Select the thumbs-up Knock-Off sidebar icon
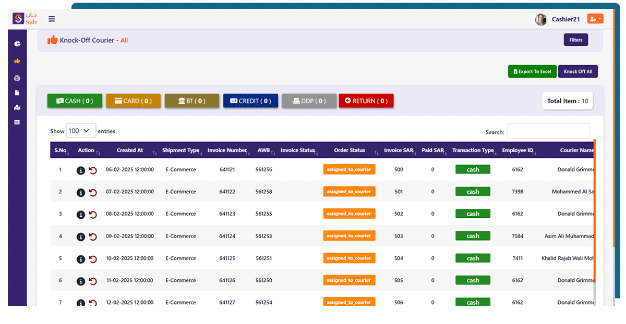This screenshot has height=324, width=626. (x=17, y=61)
